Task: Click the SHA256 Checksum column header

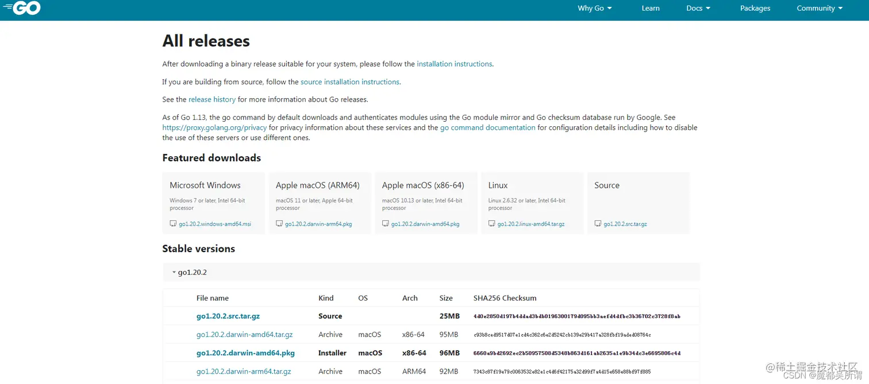Action: click(505, 298)
